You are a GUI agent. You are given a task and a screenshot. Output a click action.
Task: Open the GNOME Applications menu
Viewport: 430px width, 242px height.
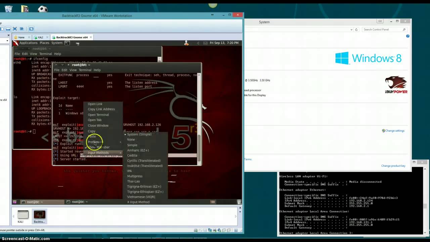click(28, 43)
